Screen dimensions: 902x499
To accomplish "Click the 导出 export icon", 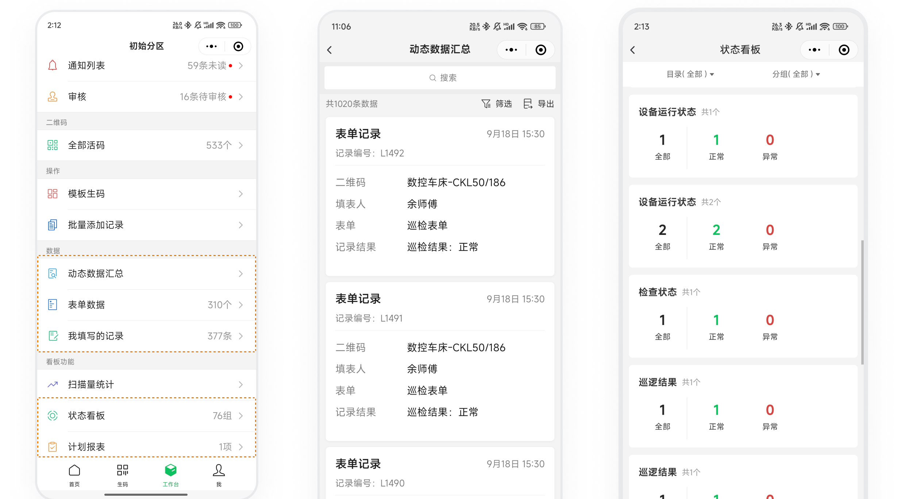I will click(x=528, y=104).
